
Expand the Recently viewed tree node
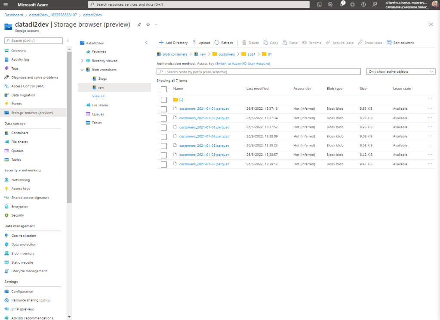click(82, 61)
